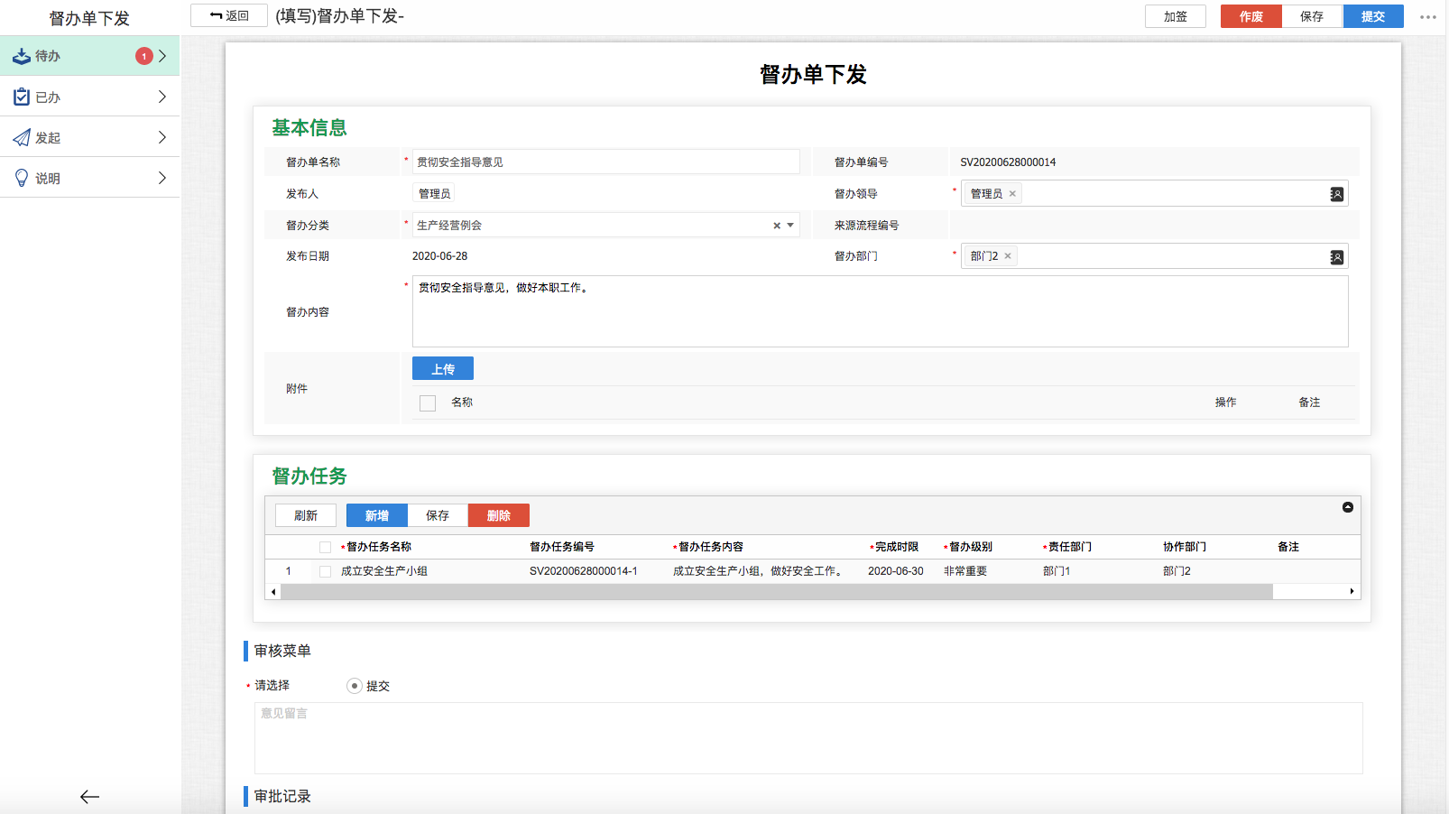This screenshot has height=814, width=1449.
Task: Expand the 说明 sidebar chevron
Action: tap(162, 178)
